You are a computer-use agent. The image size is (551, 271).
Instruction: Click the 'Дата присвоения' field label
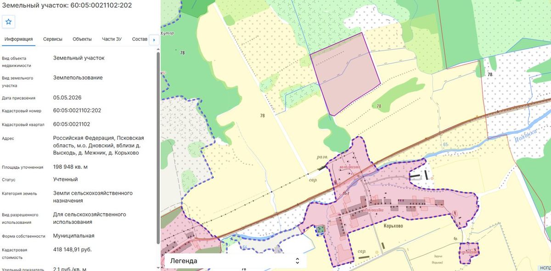[x=18, y=98]
